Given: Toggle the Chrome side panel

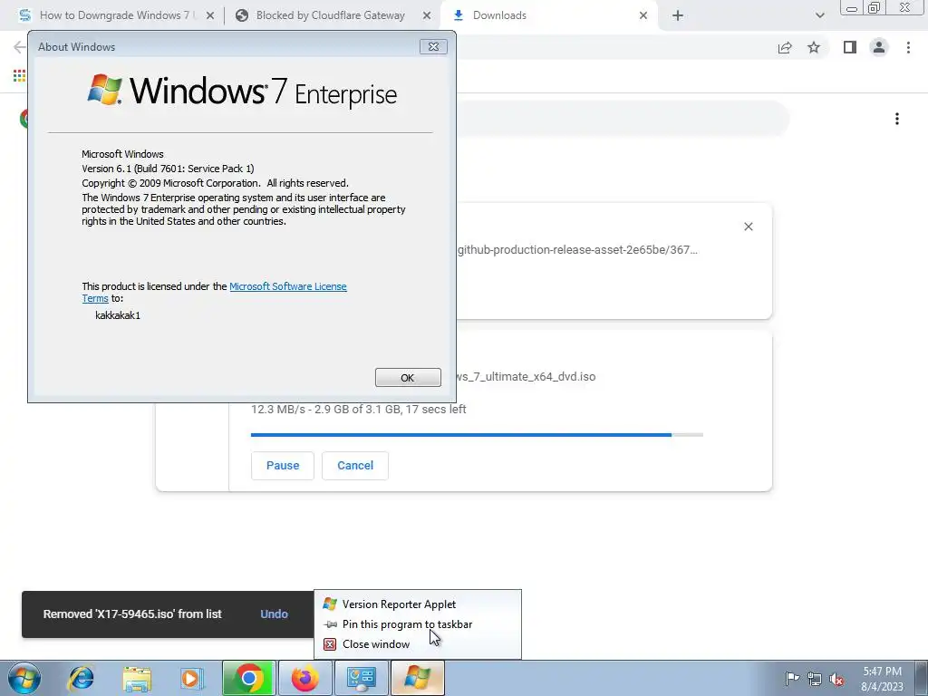Looking at the screenshot, I should [850, 47].
